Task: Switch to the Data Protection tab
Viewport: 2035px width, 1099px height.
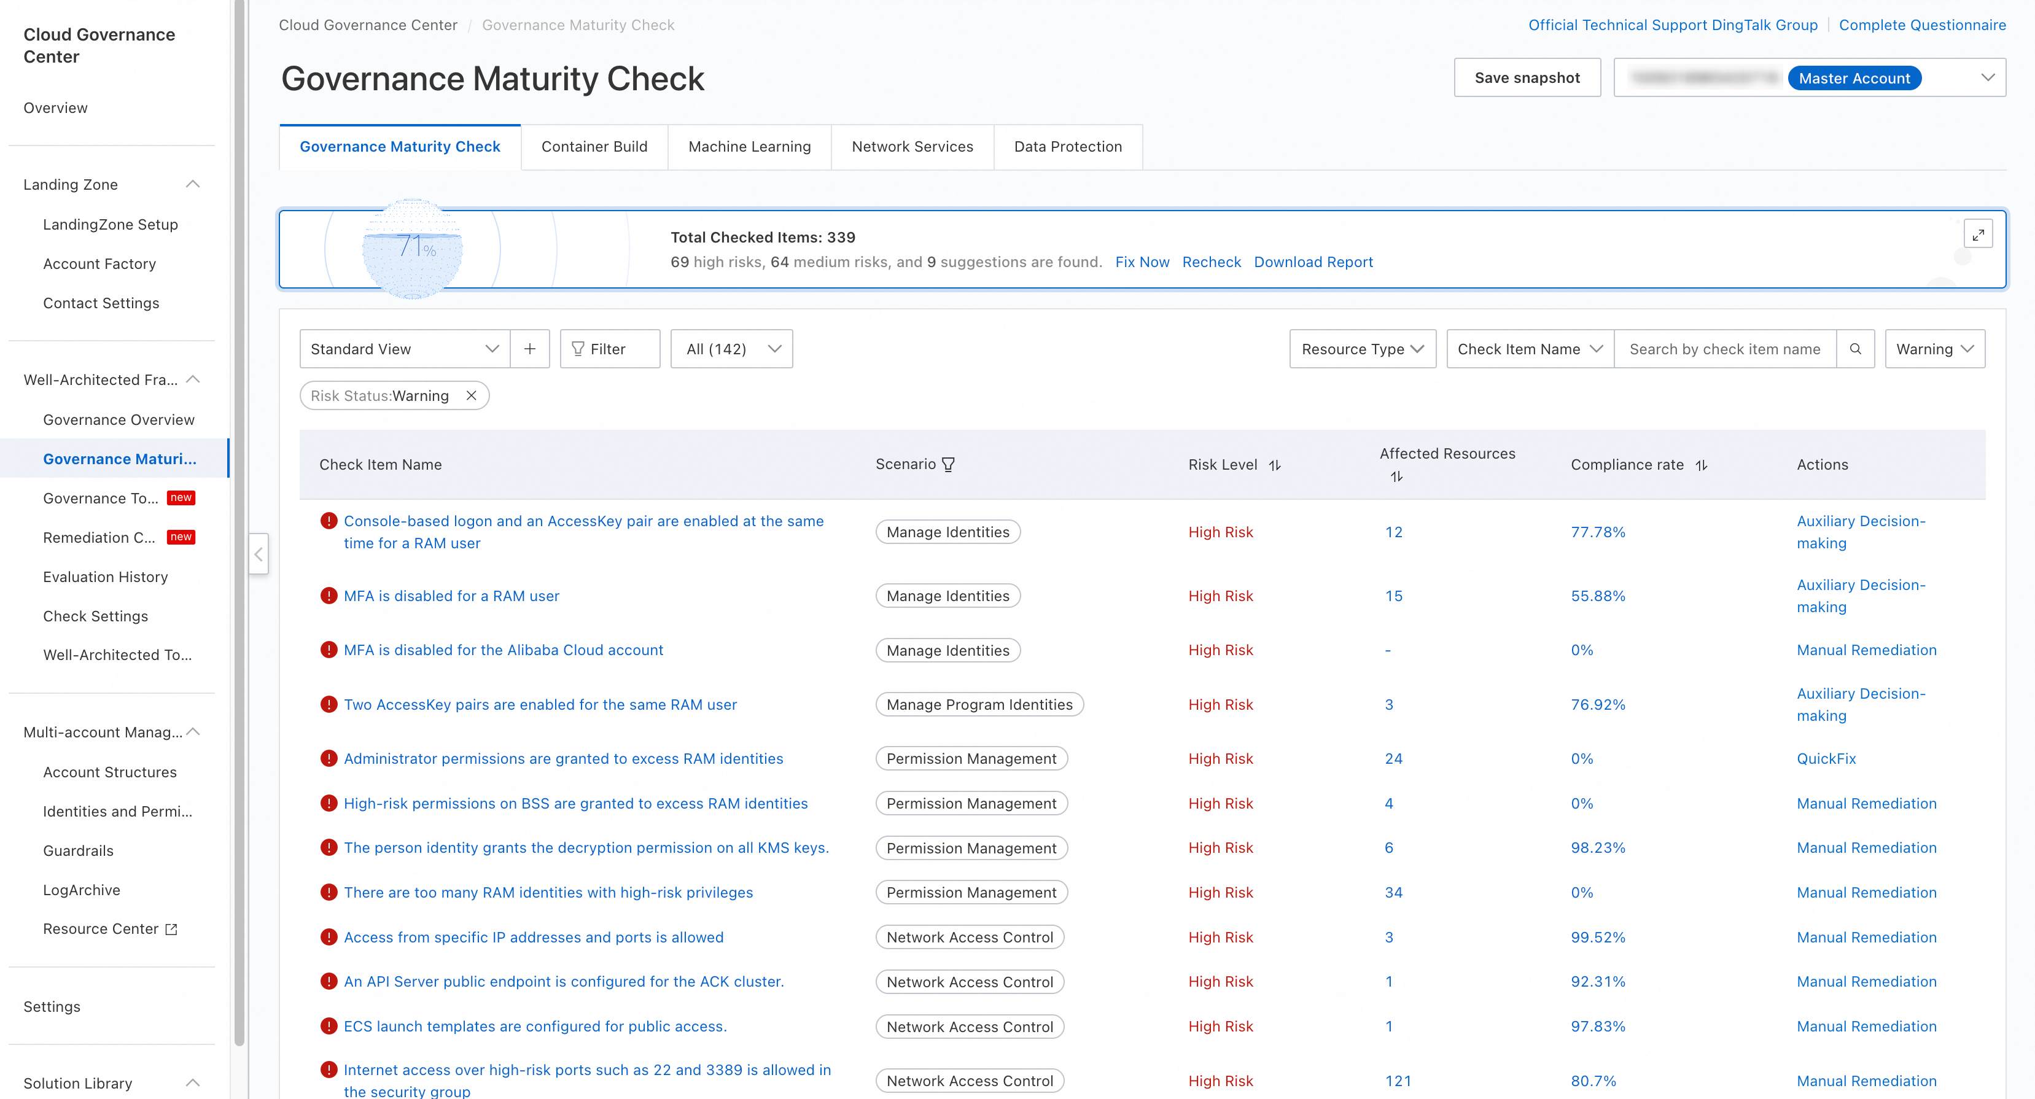Action: [1067, 147]
